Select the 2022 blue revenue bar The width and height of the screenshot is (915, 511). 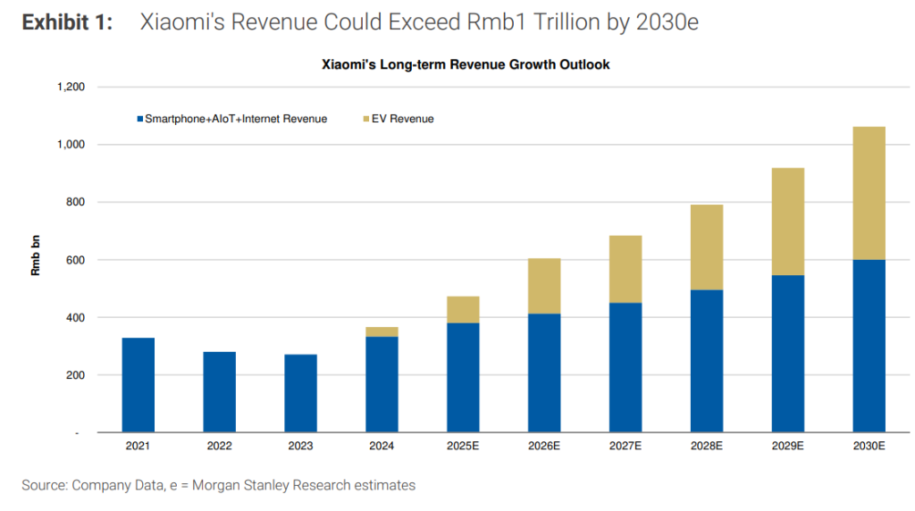220,392
